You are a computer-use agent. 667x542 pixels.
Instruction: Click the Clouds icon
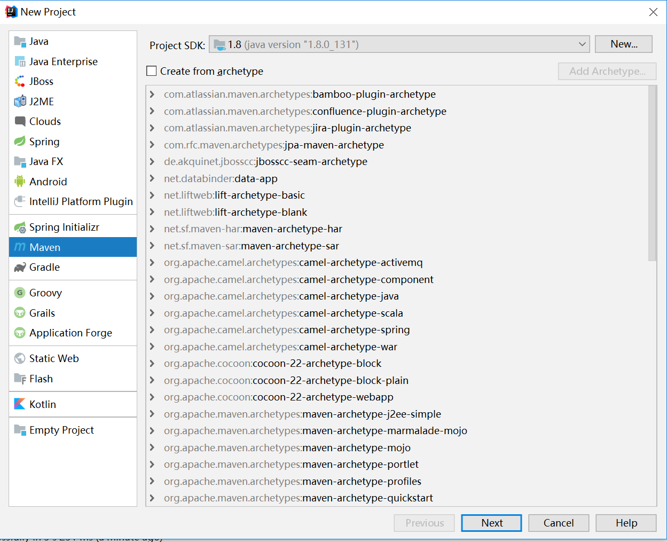click(x=20, y=121)
